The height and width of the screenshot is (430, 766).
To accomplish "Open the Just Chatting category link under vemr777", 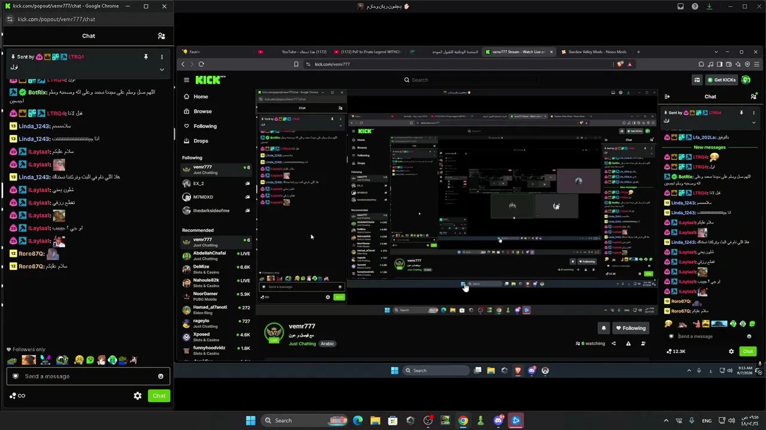I will tap(302, 344).
